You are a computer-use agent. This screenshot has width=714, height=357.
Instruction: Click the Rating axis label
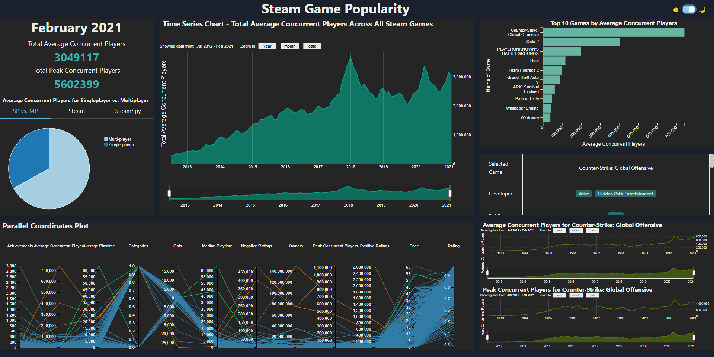454,246
